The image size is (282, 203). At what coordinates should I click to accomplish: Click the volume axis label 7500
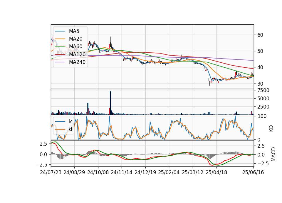(263, 90)
